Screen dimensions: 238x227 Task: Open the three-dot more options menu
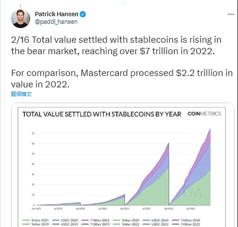[231, 14]
